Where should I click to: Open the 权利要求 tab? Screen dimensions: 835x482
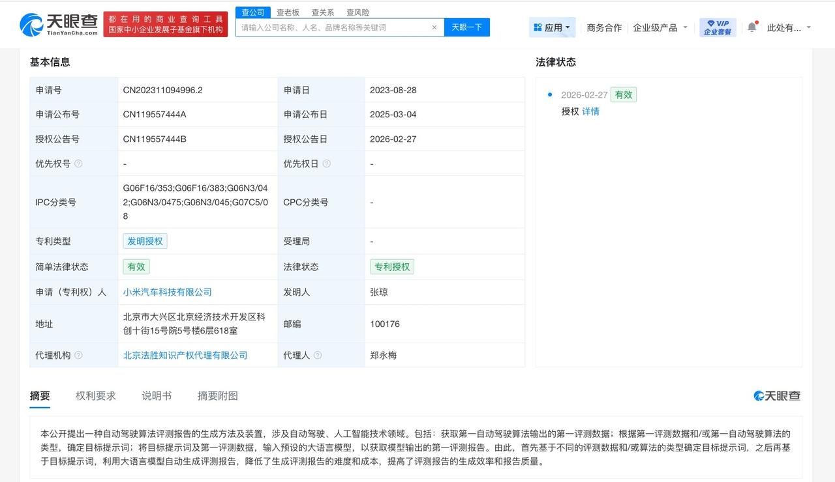tap(96, 395)
